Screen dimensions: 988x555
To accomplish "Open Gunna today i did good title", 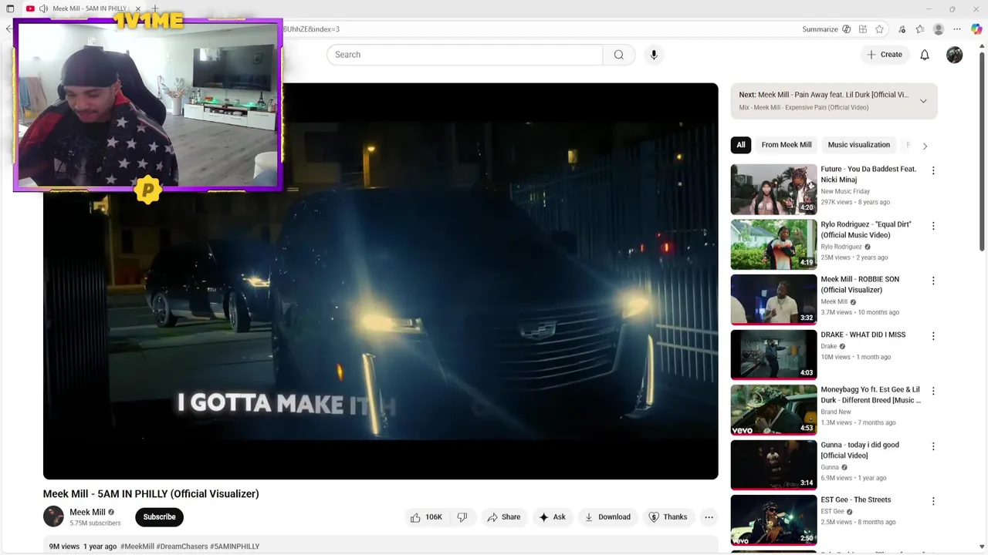I will (860, 450).
